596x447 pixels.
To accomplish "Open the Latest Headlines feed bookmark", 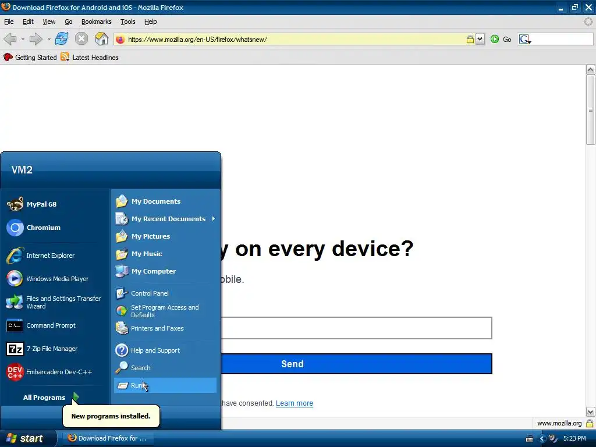I will tap(90, 58).
